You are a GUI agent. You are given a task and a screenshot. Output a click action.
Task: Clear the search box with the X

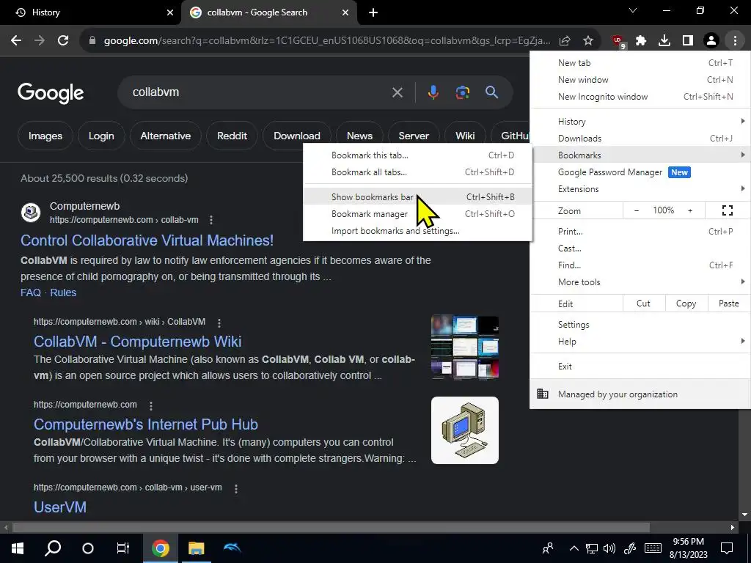397,92
